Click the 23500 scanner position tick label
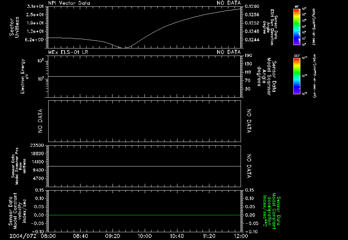 pyautogui.click(x=37, y=145)
